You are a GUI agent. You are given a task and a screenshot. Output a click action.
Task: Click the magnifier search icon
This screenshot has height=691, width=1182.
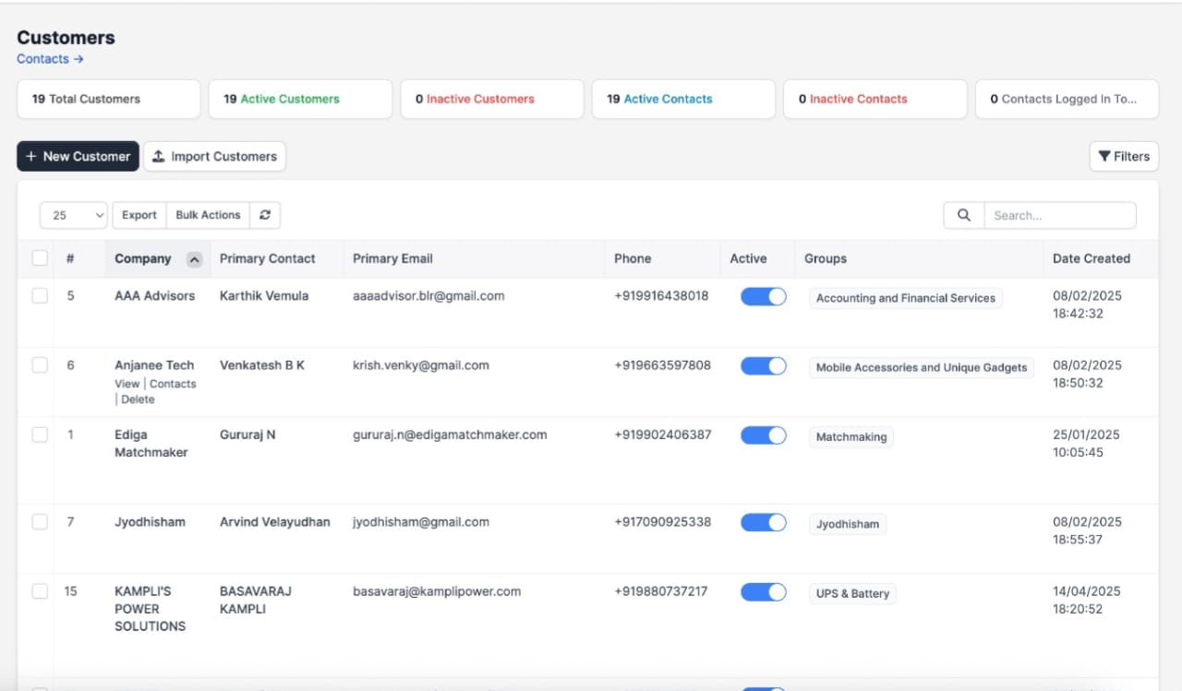point(963,215)
